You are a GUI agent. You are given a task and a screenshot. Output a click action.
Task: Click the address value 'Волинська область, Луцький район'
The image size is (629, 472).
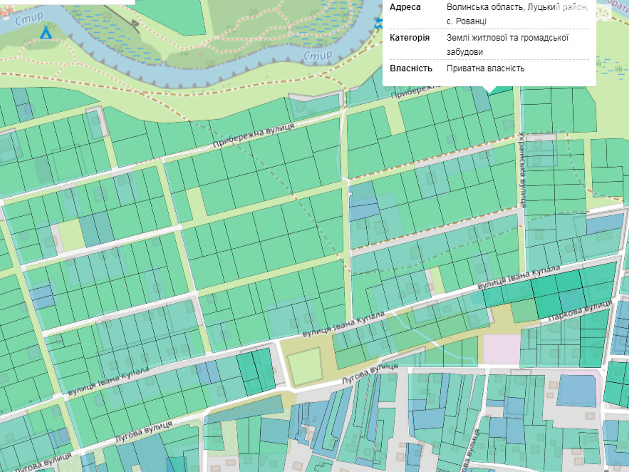[x=517, y=7]
